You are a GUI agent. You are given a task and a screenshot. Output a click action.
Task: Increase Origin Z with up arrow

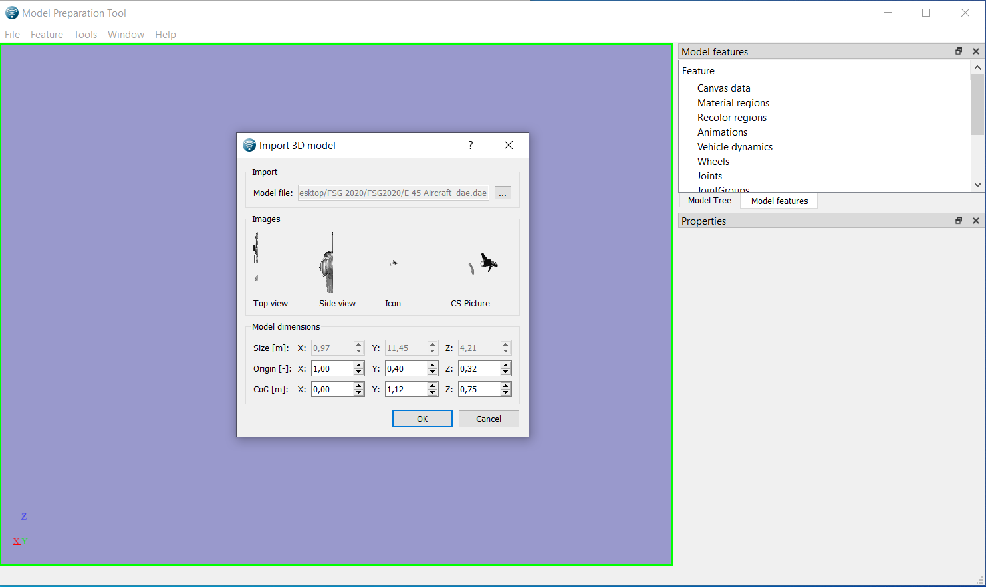click(x=506, y=365)
